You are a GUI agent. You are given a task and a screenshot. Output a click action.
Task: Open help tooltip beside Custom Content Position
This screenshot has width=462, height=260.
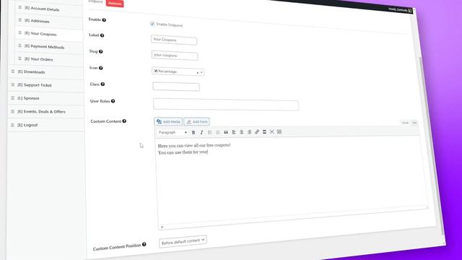pos(144,244)
